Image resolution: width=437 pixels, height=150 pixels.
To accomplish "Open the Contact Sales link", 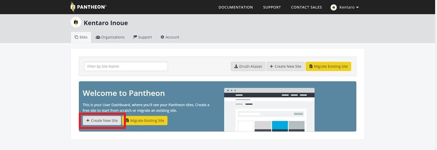I will (x=306, y=7).
